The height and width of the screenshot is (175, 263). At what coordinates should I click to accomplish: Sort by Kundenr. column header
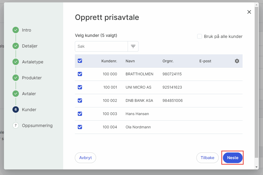109,61
